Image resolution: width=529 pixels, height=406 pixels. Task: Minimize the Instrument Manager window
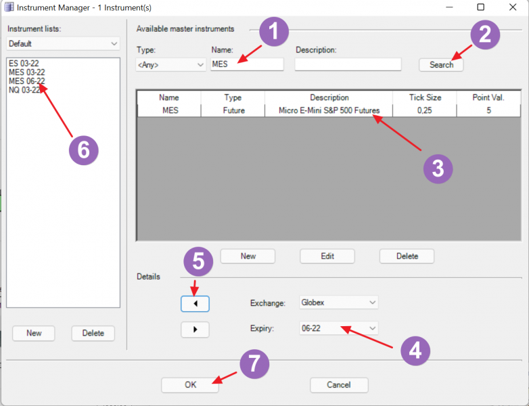(x=449, y=7)
